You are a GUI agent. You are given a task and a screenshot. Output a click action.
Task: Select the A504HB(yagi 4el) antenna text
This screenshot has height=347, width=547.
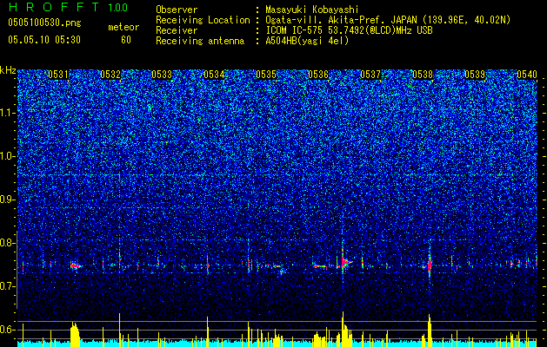(307, 41)
